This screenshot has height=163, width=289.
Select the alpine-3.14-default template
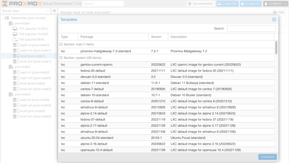pyautogui.click(x=167, y=113)
